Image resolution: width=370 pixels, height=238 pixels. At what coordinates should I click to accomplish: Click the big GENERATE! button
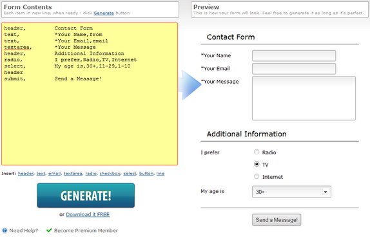[86, 196]
